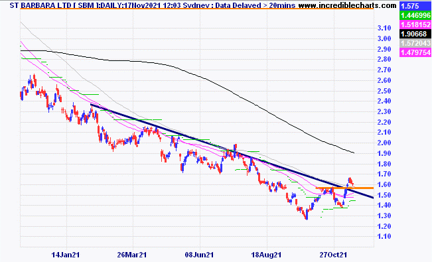
Task: Click the 08Jun21 date axis label
Action: (x=199, y=255)
